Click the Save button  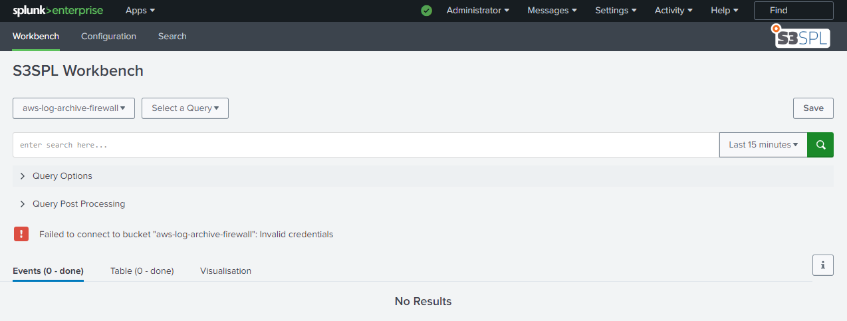(x=813, y=108)
